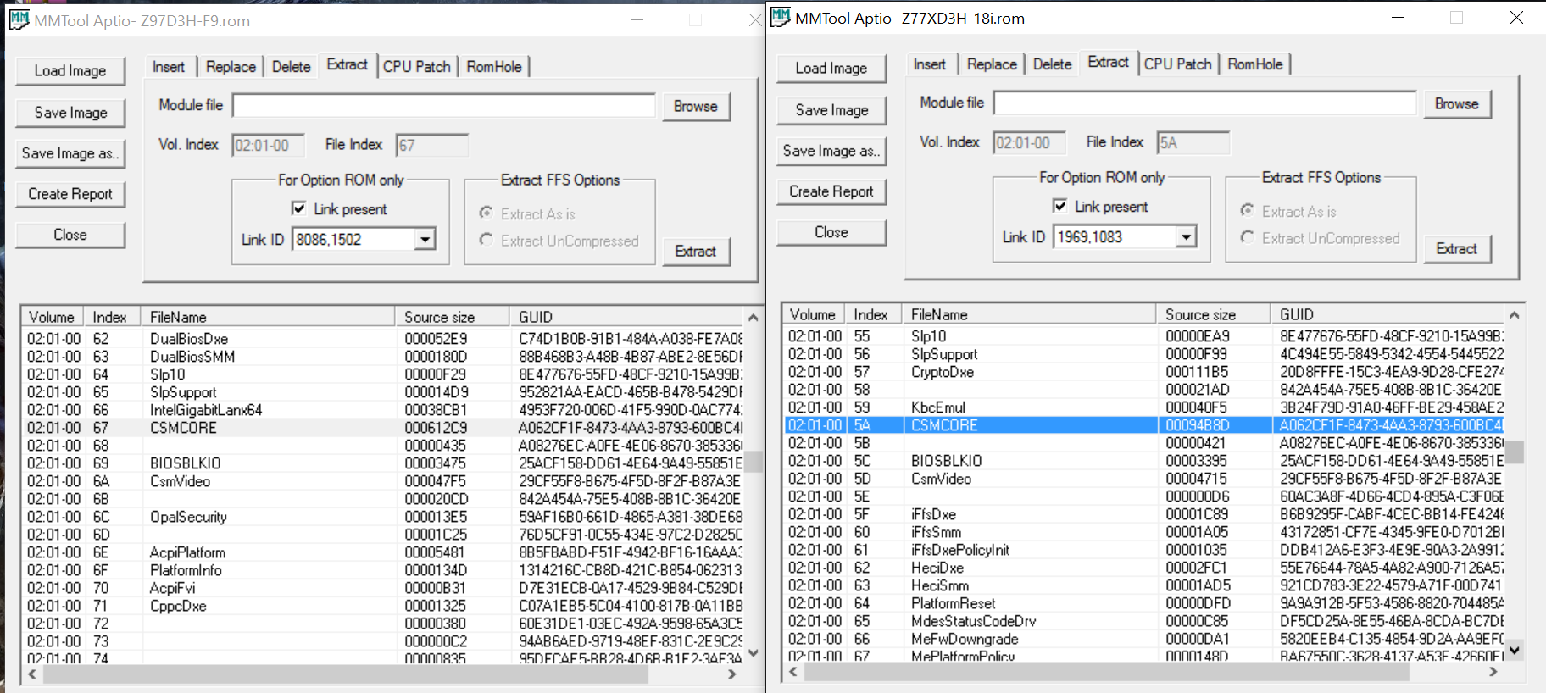
Task: Select OpalSecurity row in Z97D3H list
Action: click(x=383, y=517)
